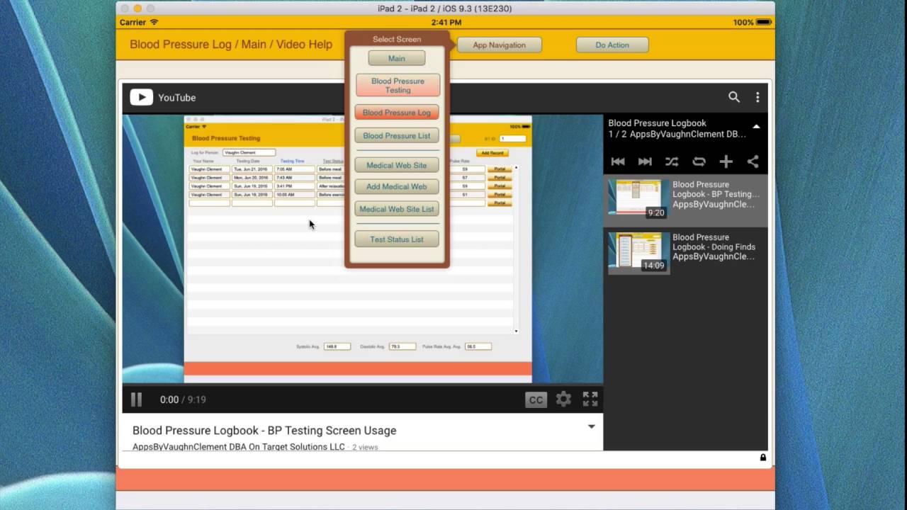Select the BP Testing playlist thumbnail 9:20
The height and width of the screenshot is (510, 907).
point(638,199)
